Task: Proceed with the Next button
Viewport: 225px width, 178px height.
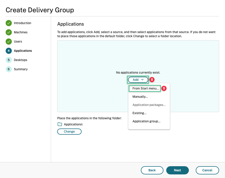Action: 177,170
